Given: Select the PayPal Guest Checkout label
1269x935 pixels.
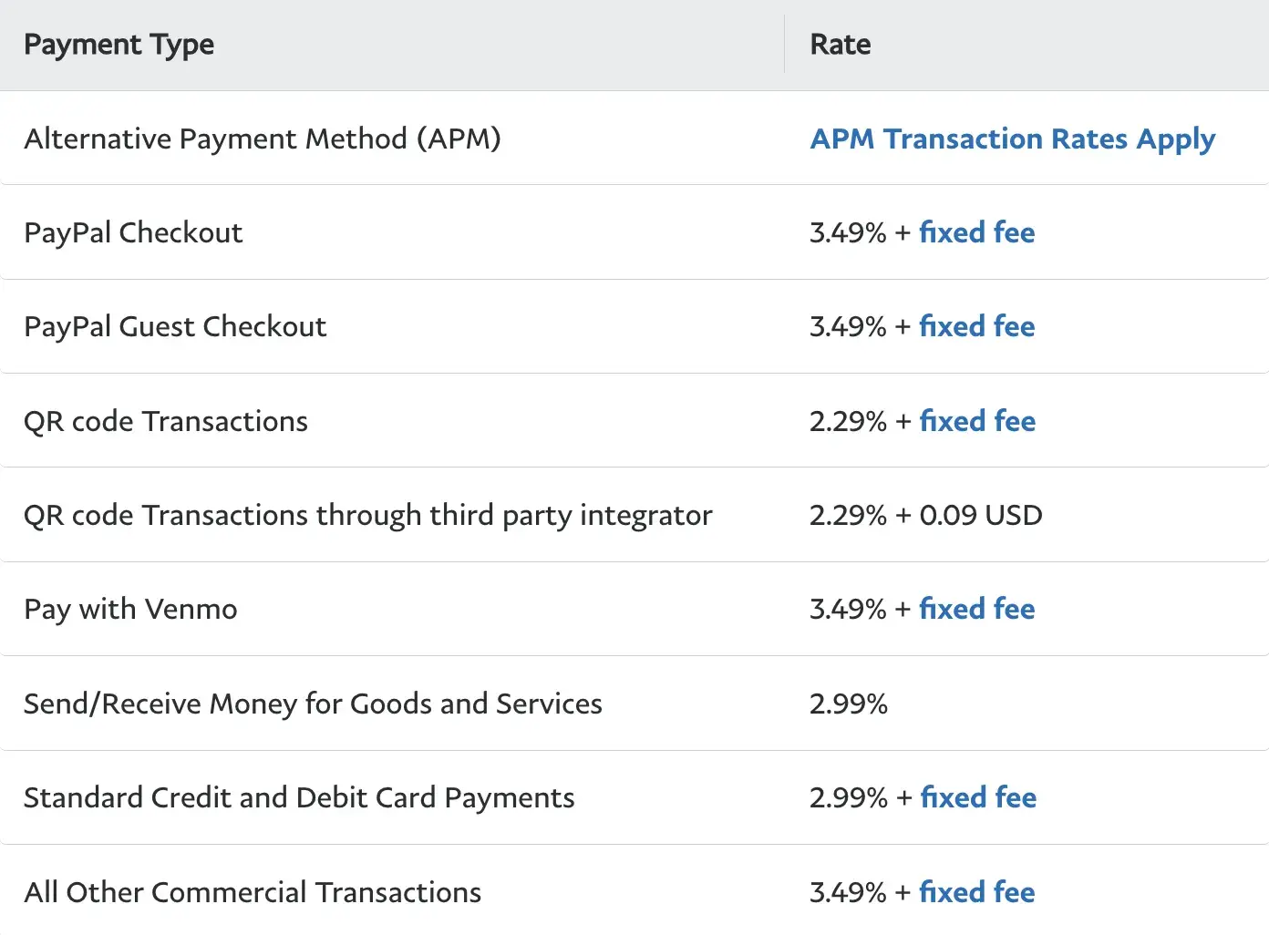Looking at the screenshot, I should pyautogui.click(x=175, y=327).
